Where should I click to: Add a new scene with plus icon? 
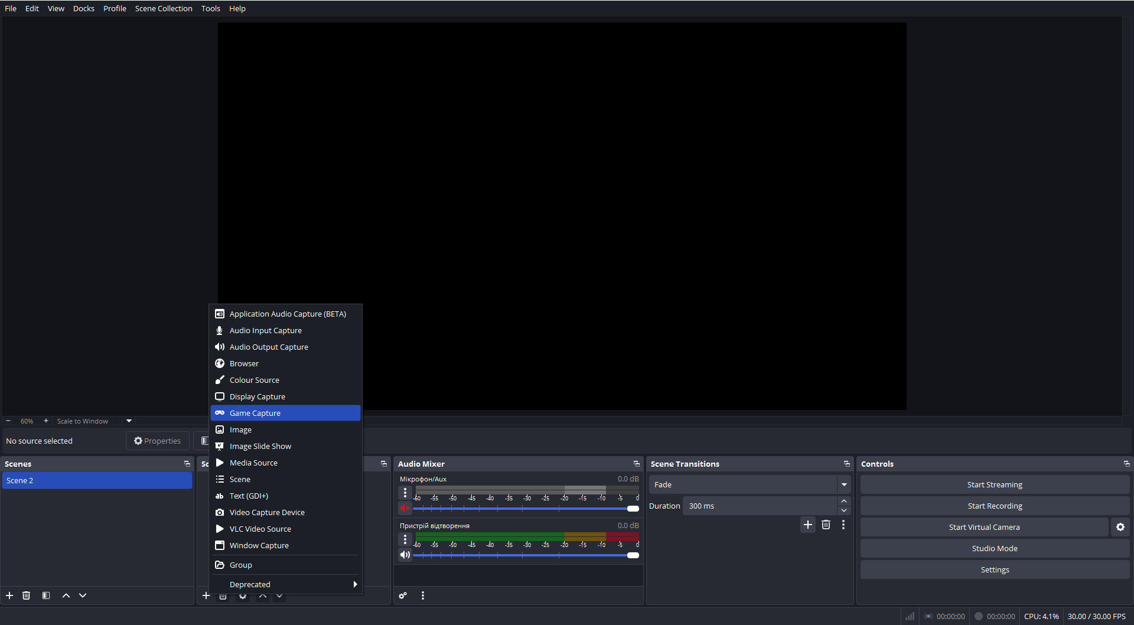(x=9, y=595)
